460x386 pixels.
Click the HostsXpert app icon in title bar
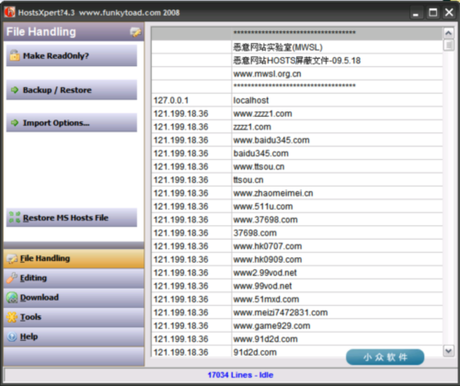click(x=9, y=12)
